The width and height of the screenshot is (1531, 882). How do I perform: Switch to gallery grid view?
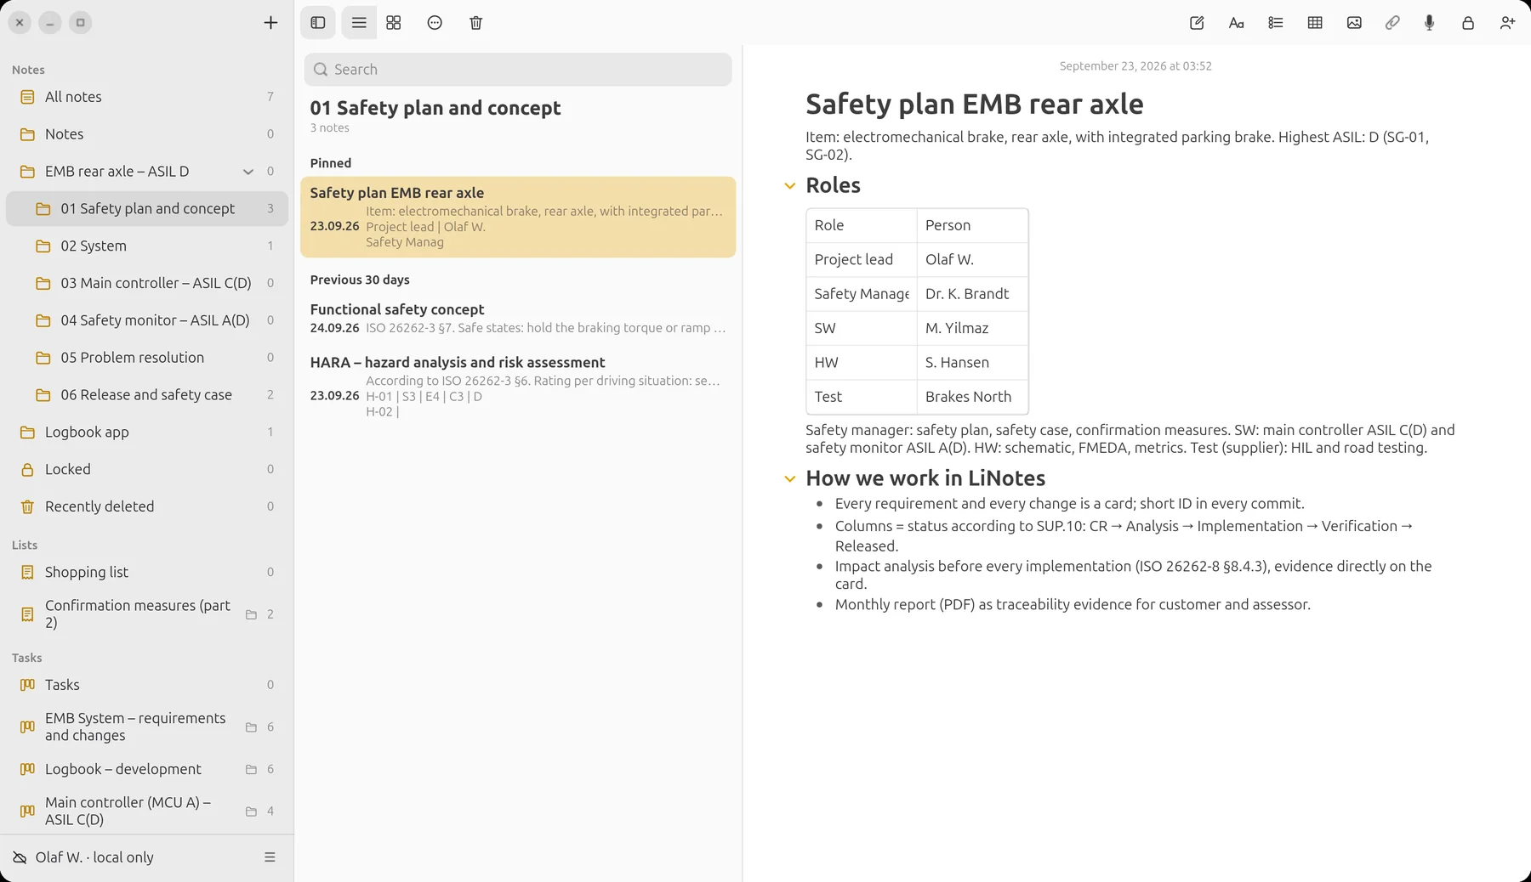click(394, 23)
